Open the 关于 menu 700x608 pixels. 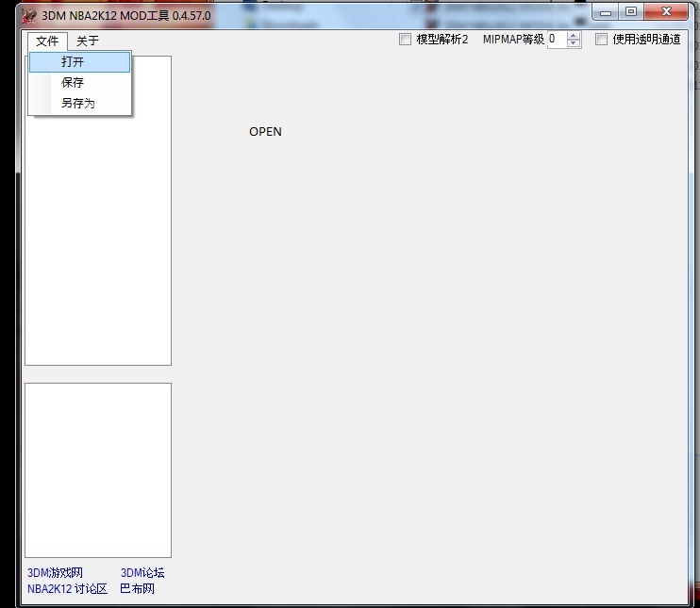pos(88,41)
